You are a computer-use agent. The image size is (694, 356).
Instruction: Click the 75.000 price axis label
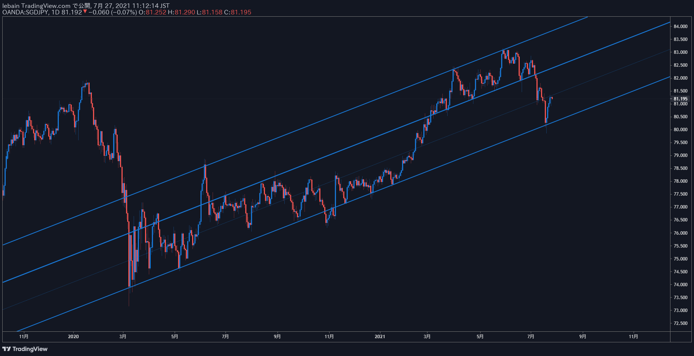coord(680,259)
